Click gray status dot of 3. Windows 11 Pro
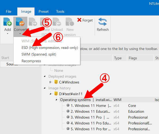This screenshot has width=159, height=134. pyautogui.click(x=68, y=117)
